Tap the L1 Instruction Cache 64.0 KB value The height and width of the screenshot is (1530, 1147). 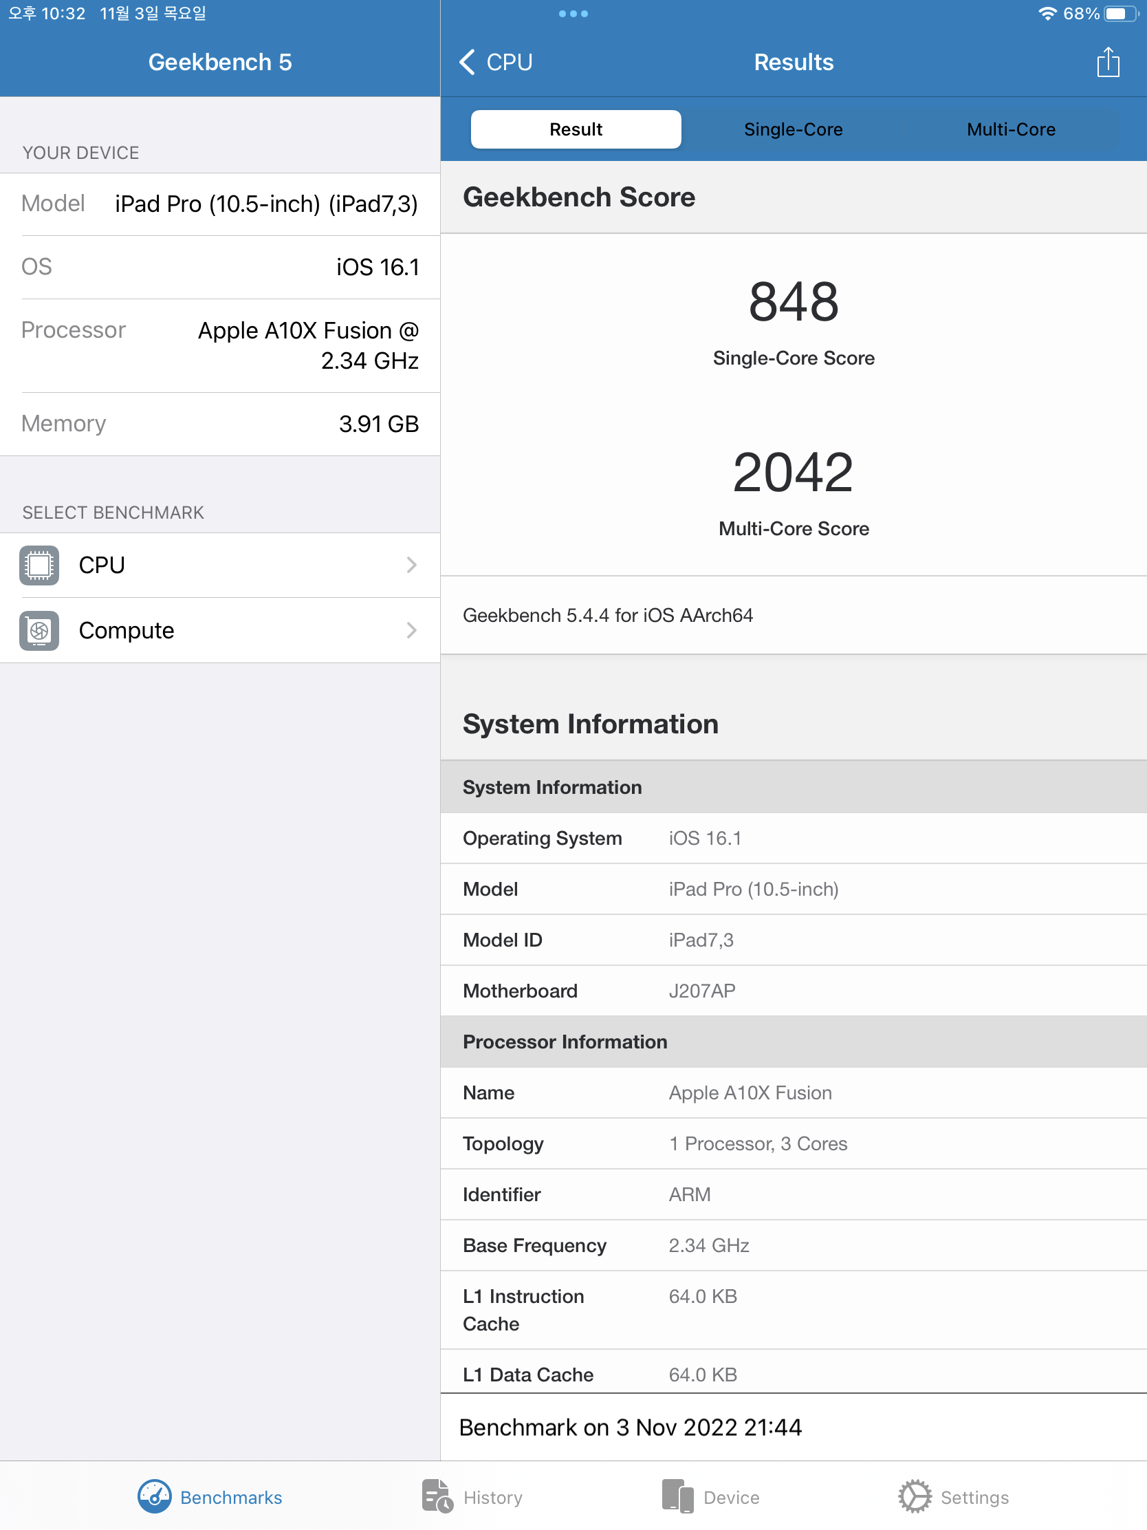[703, 1296]
